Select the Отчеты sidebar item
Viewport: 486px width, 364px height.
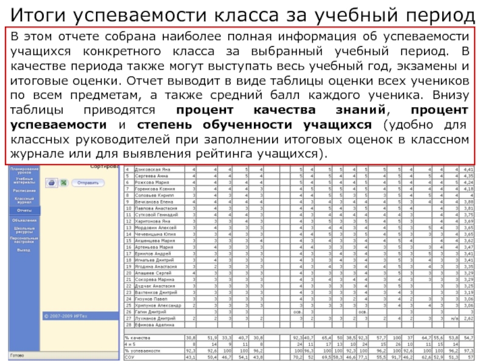tap(24, 211)
